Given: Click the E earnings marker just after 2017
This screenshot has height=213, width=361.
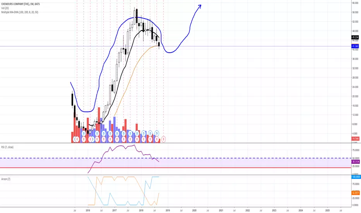Looking at the screenshot, I should (117, 139).
